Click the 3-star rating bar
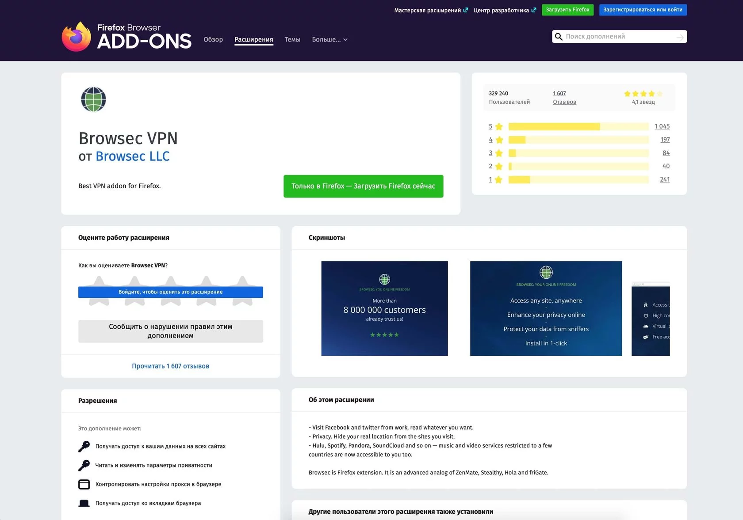The image size is (743, 520). 578,153
